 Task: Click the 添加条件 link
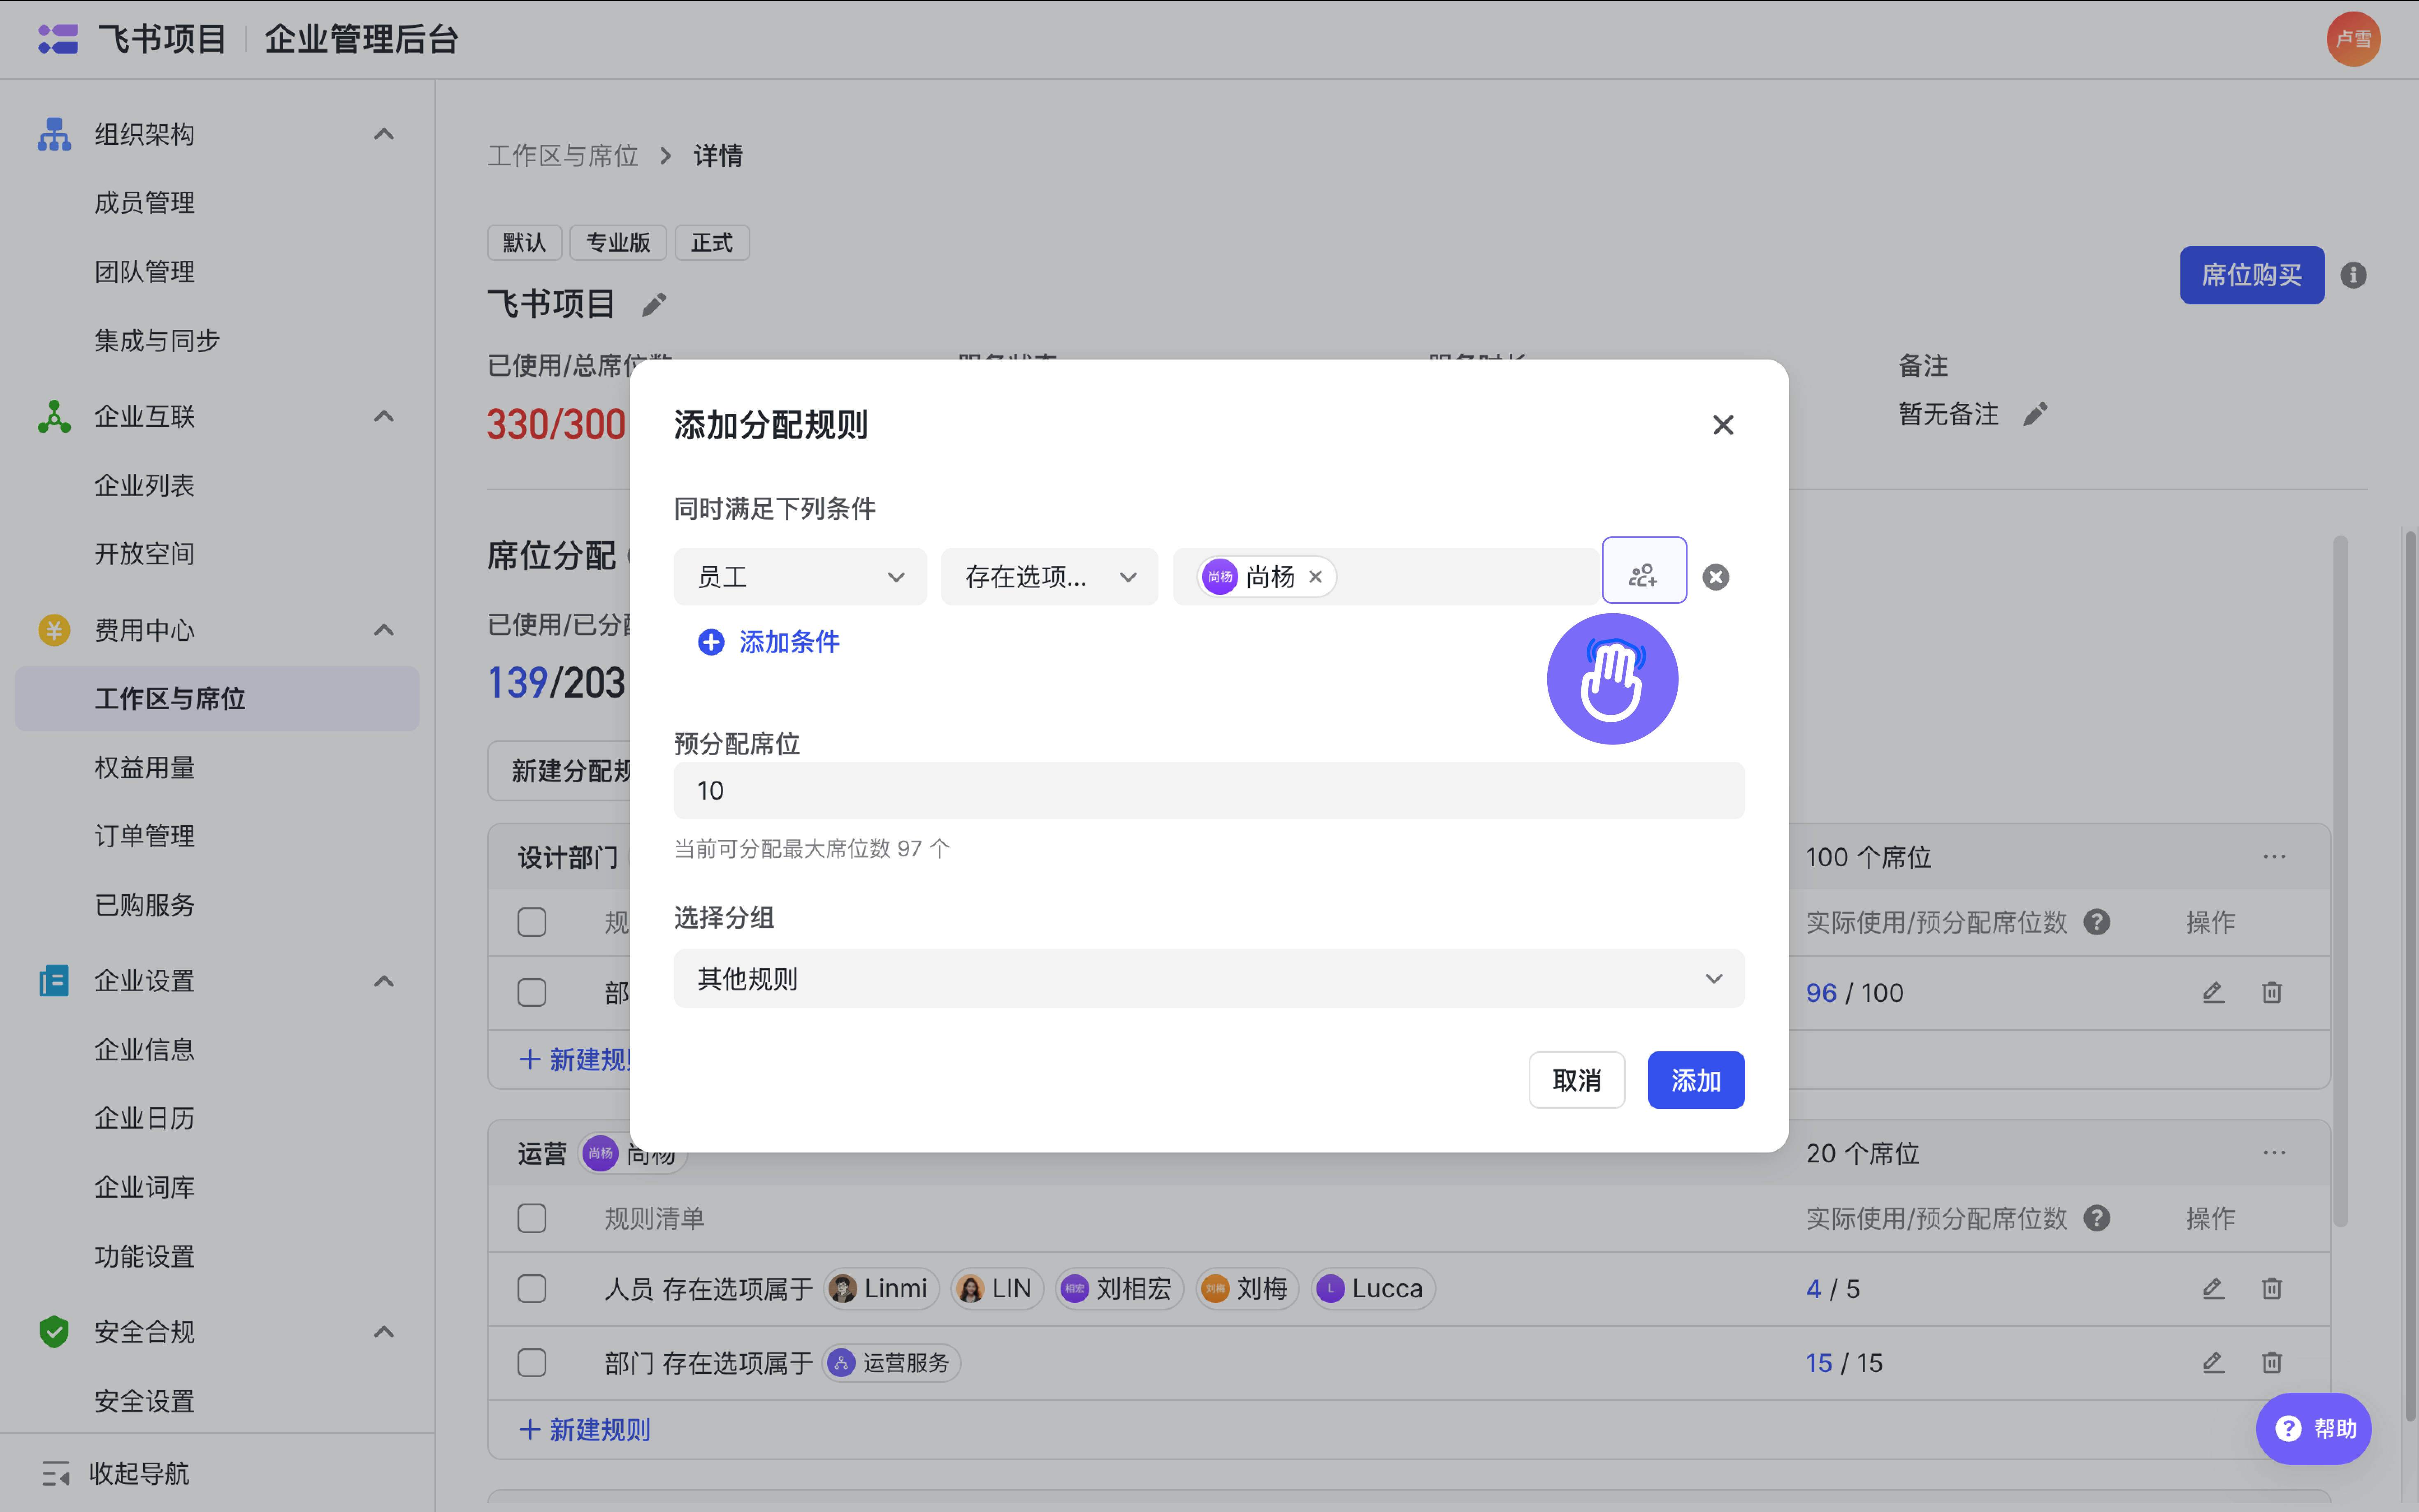click(789, 642)
